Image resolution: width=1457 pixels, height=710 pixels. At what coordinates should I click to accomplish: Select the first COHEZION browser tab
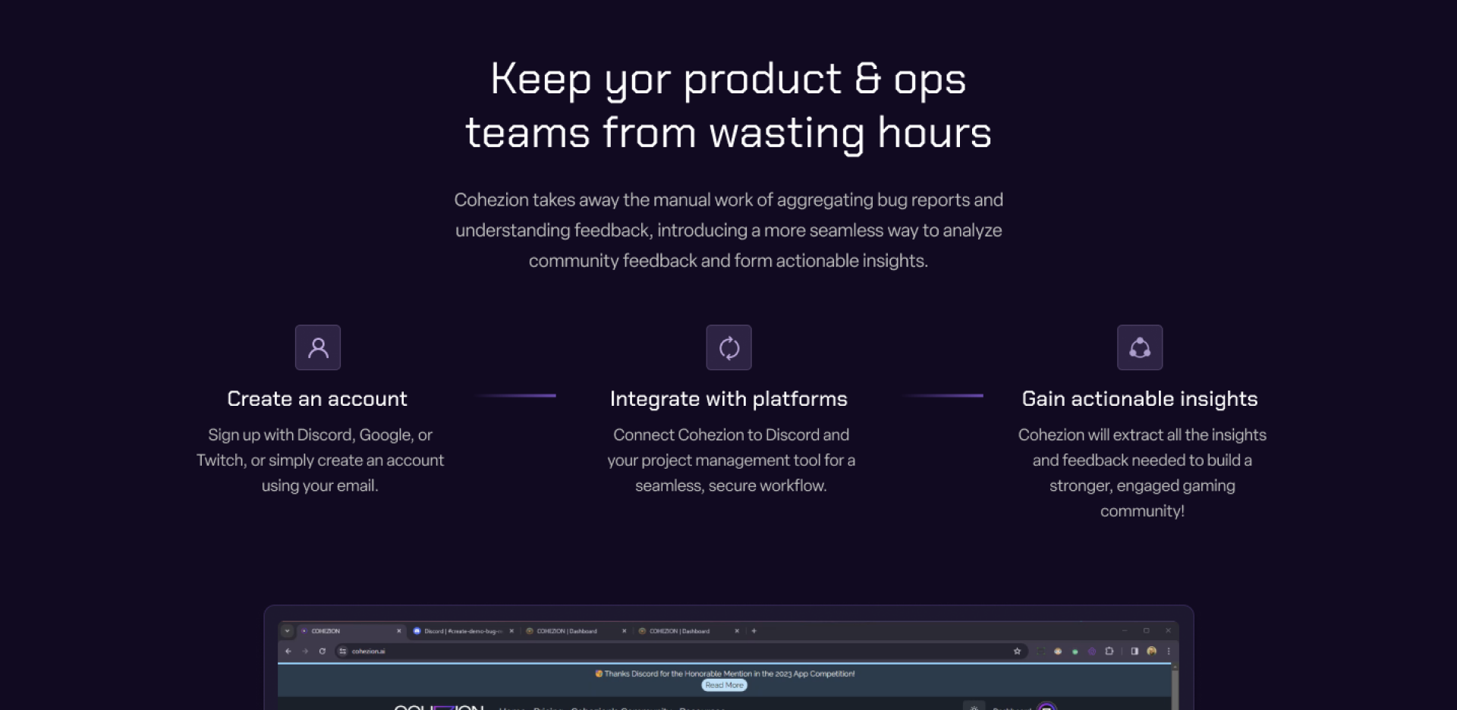(351, 630)
